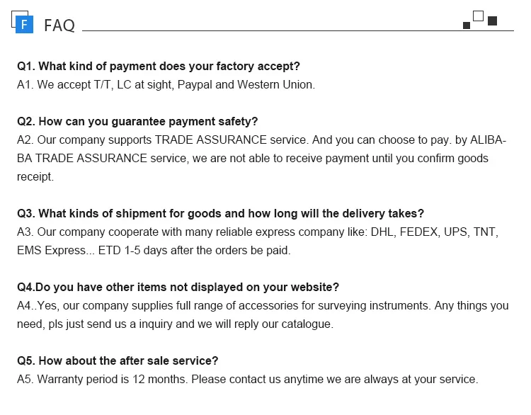This screenshot has height=415, width=531.
Task: Click answer A5 about 12 months warranty
Action: pyautogui.click(x=248, y=380)
